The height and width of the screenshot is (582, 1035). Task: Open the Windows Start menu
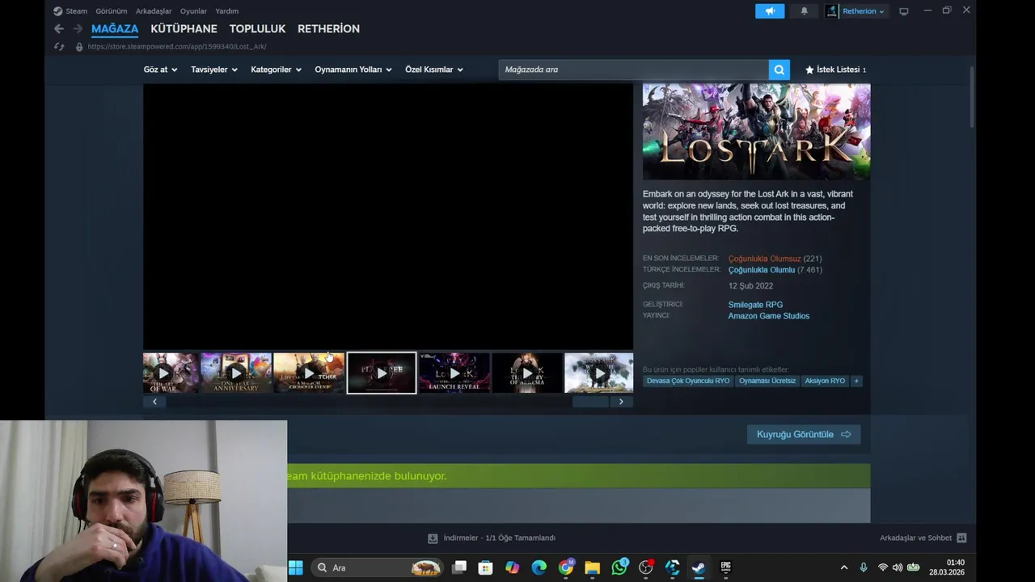coord(296,567)
